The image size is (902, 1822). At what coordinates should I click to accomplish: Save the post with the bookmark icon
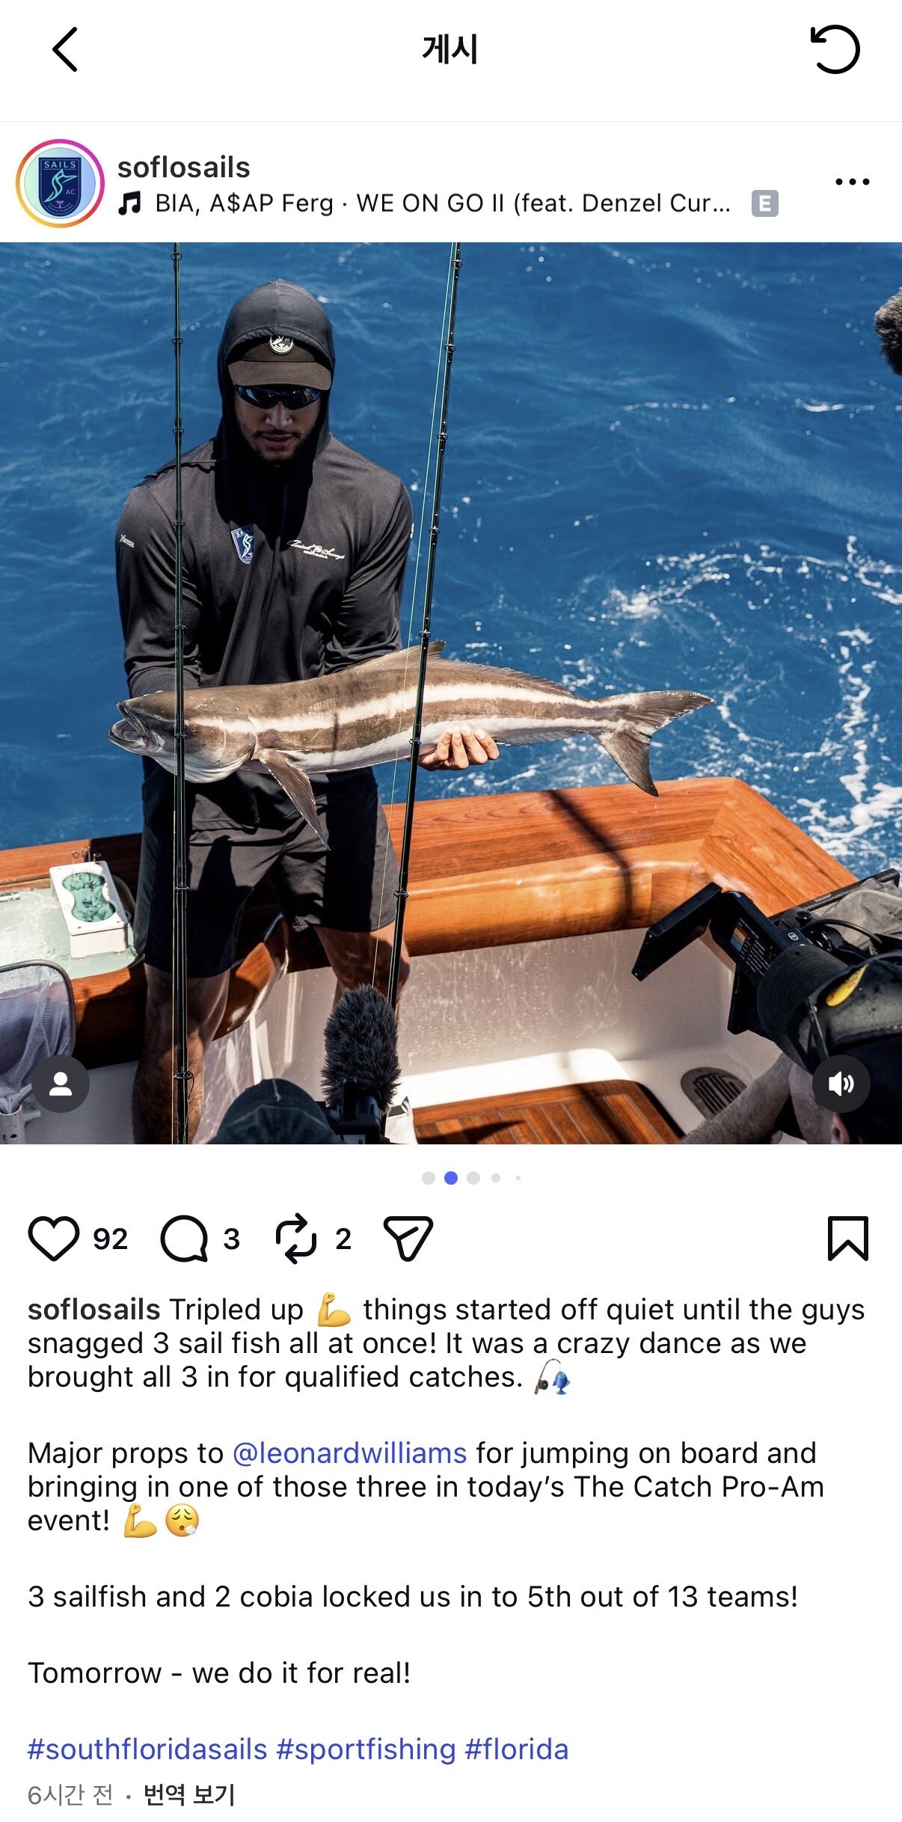point(848,1239)
